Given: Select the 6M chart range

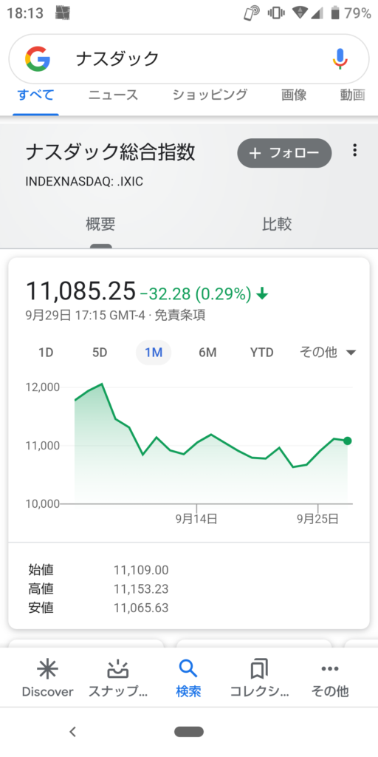Looking at the screenshot, I should click(207, 353).
